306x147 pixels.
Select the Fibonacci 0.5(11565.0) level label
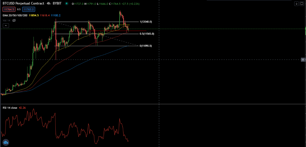[x=147, y=34]
